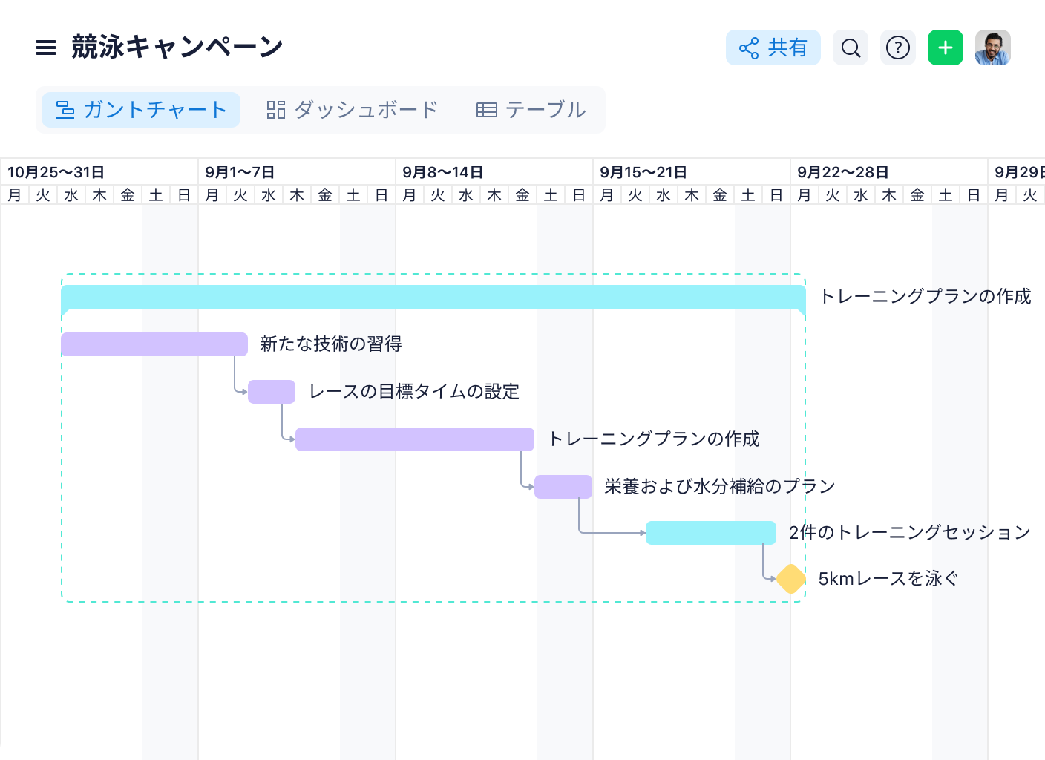Click the 新たな技術の習得 task bar
This screenshot has height=760, width=1045.
point(154,344)
